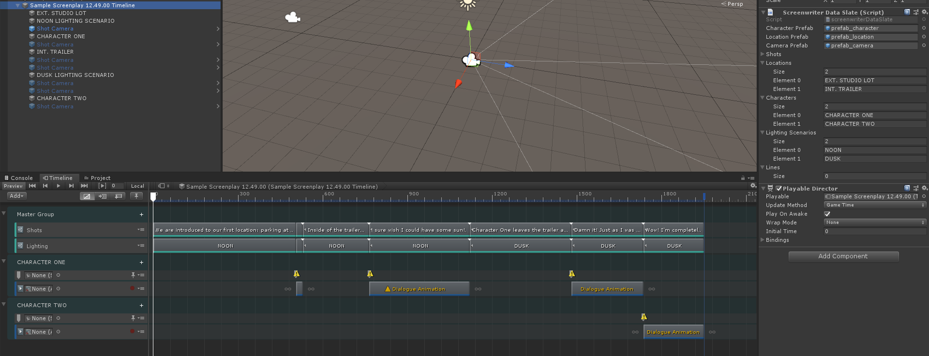Toggle the Preview mode button
The image size is (929, 356).
13,186
